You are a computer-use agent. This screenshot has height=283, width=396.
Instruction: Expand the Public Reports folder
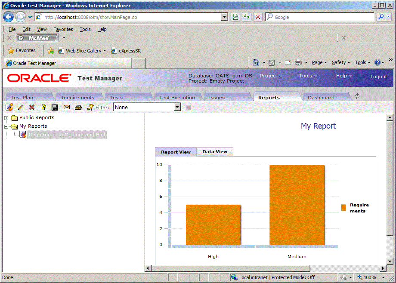[x=6, y=118]
